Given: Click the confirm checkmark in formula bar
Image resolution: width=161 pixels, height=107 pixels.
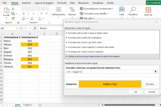Looking at the screenshot, I should point(30,28).
